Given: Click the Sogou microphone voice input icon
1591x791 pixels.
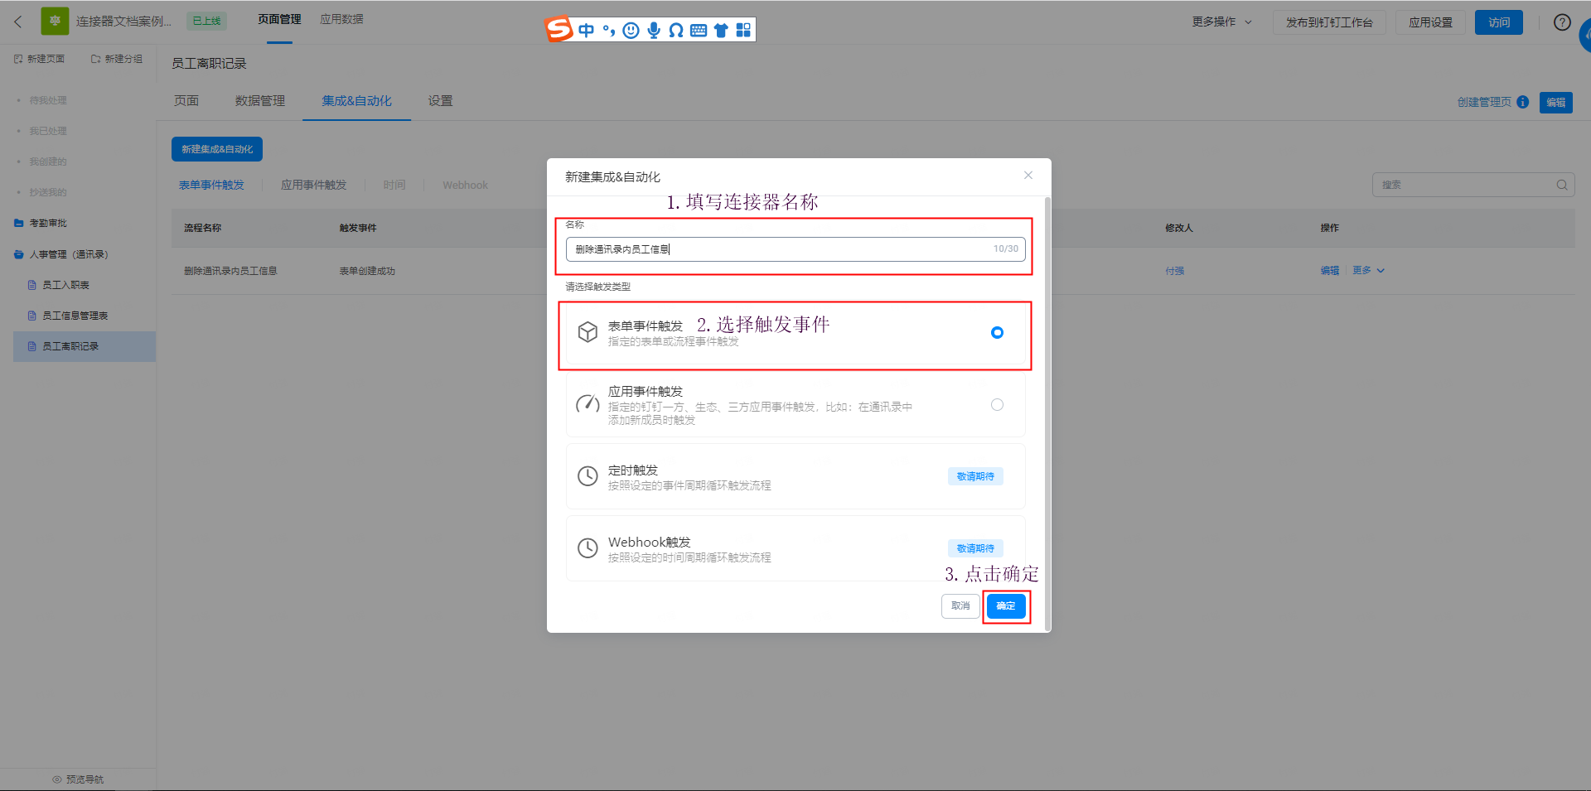Looking at the screenshot, I should (654, 31).
